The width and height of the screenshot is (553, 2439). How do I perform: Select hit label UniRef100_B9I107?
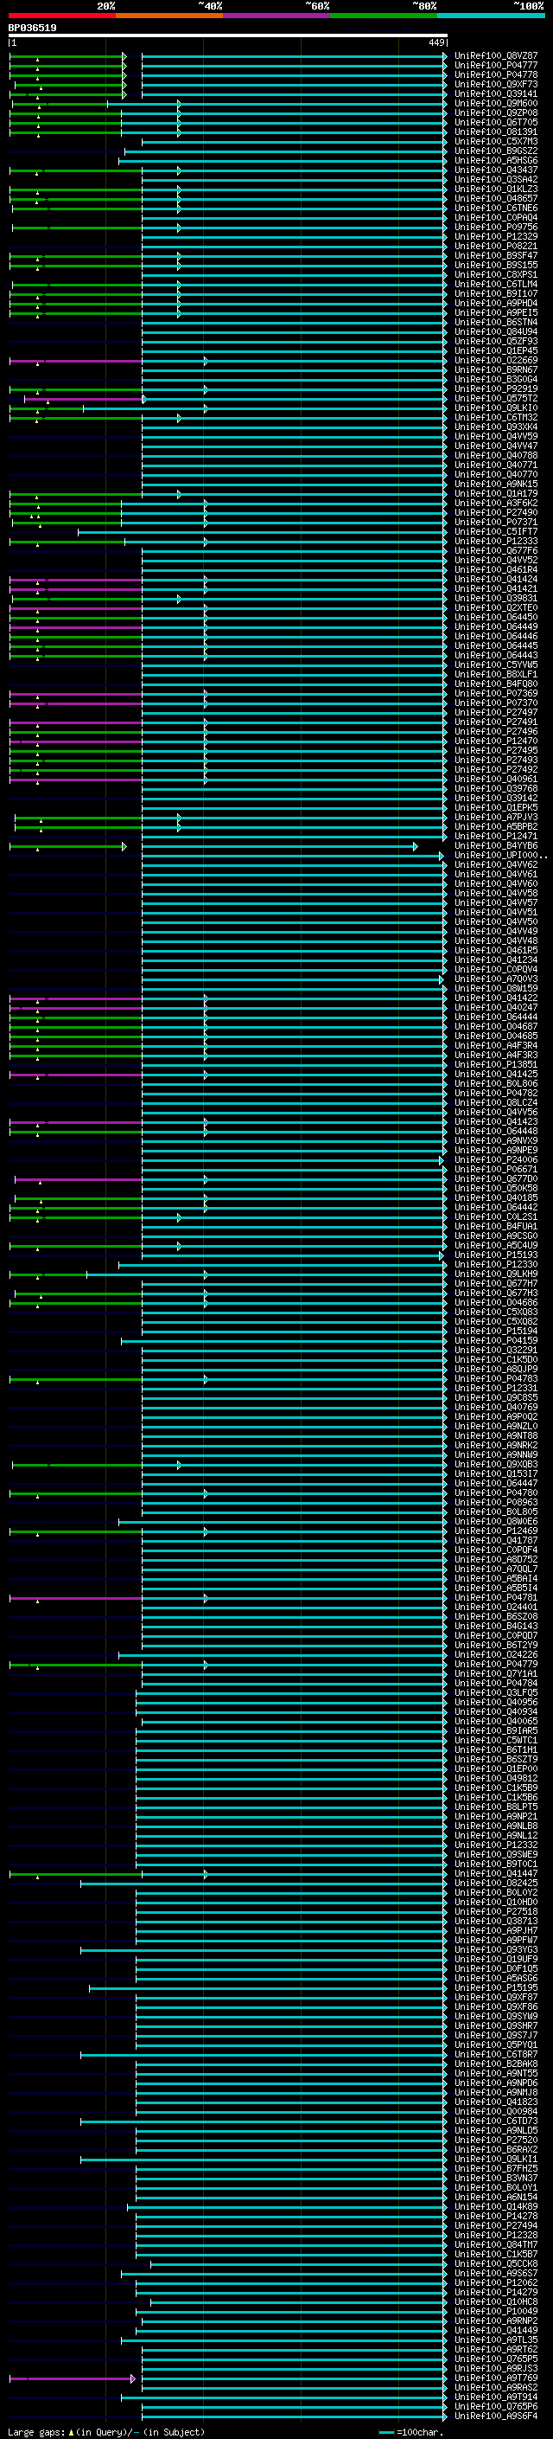click(496, 293)
